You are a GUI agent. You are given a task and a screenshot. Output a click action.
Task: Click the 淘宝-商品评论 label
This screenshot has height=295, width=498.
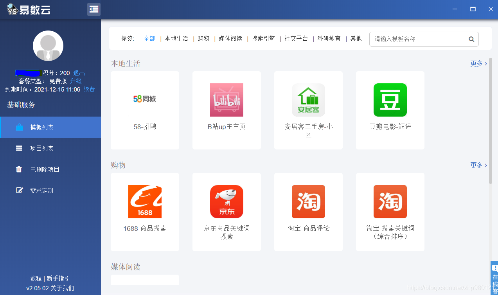(x=308, y=228)
